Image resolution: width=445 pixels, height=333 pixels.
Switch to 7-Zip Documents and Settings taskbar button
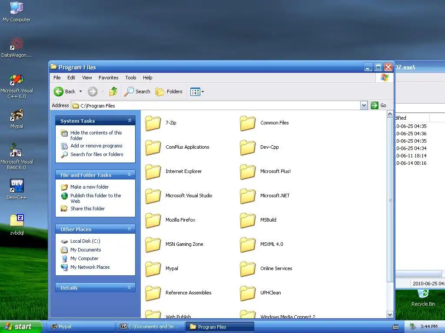[x=150, y=326]
